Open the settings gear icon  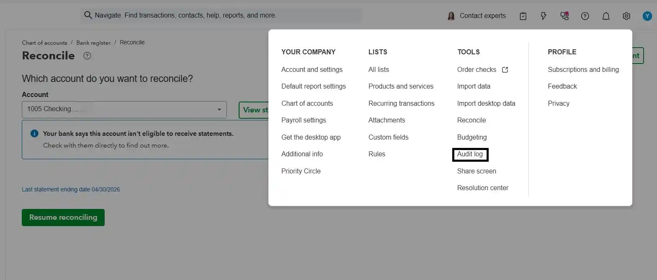[626, 16]
